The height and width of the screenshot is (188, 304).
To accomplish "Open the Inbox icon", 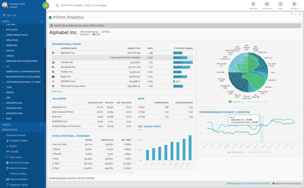I will [x=280, y=4].
